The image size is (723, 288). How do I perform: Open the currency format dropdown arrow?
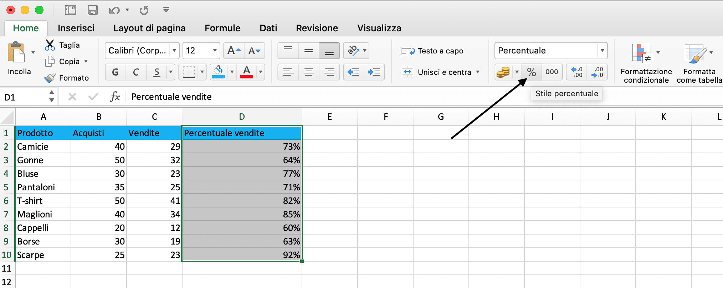click(x=517, y=72)
